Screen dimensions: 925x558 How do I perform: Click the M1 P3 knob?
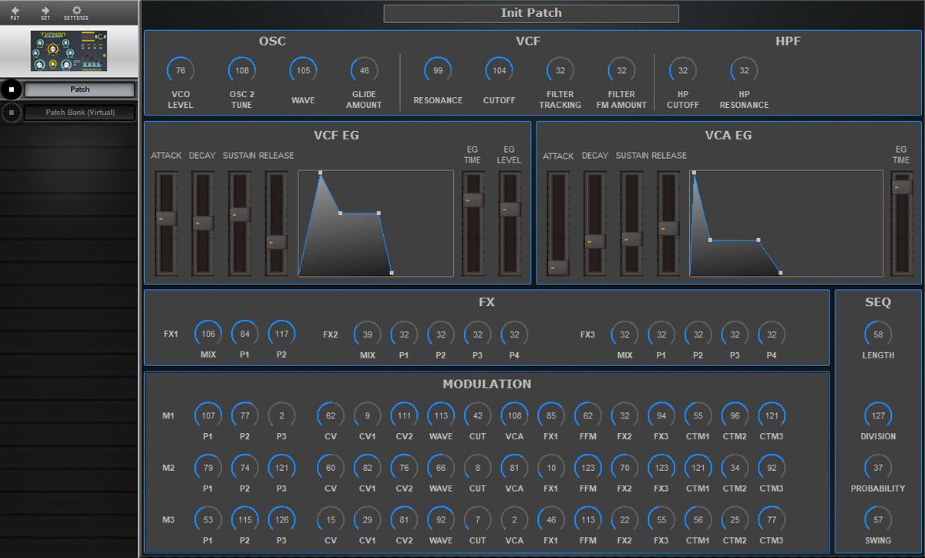coord(281,415)
